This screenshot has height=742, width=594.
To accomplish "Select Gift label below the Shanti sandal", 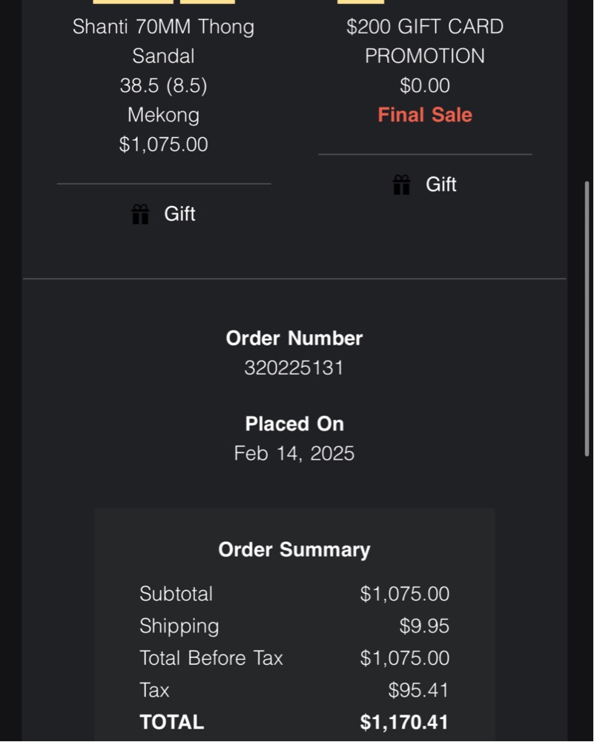I will pyautogui.click(x=179, y=214).
